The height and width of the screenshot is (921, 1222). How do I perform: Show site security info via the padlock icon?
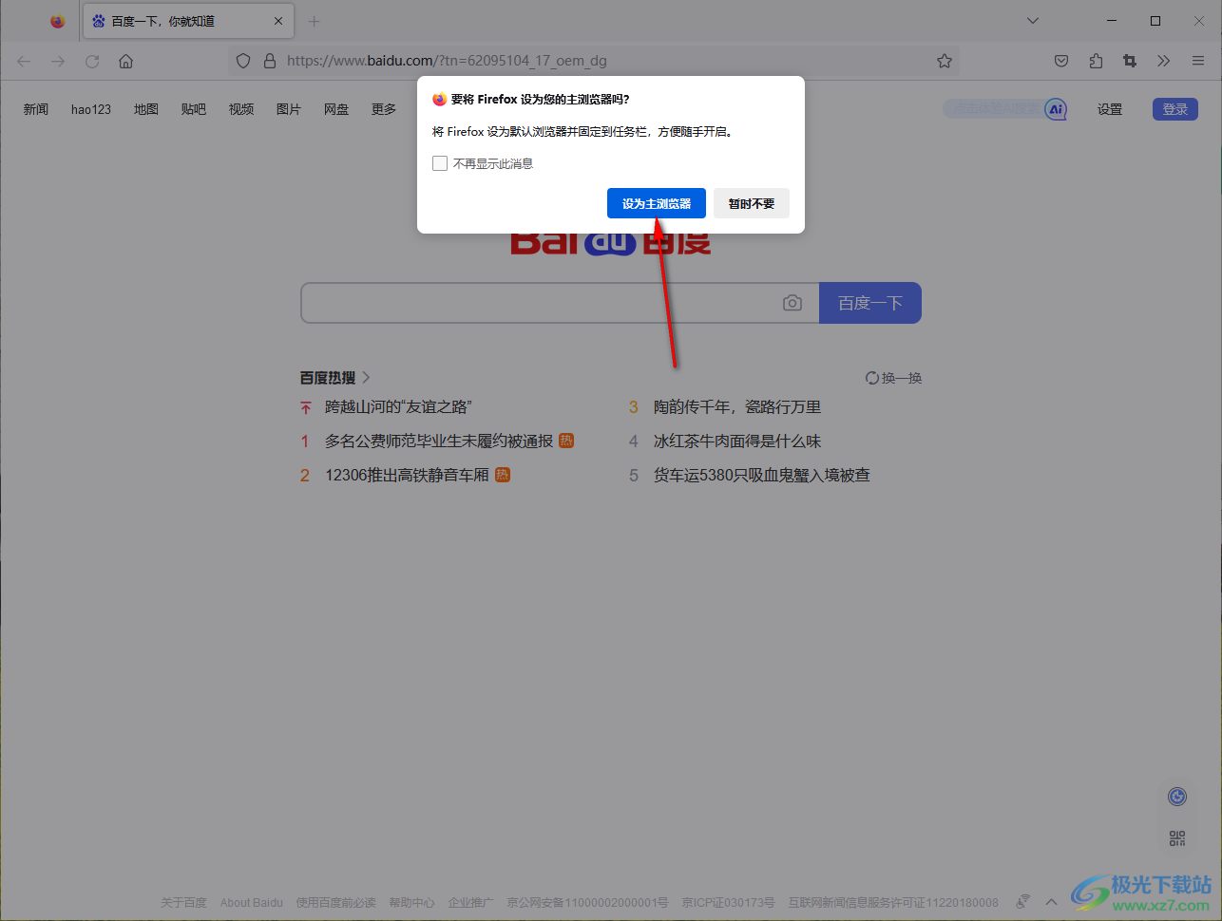pos(270,61)
